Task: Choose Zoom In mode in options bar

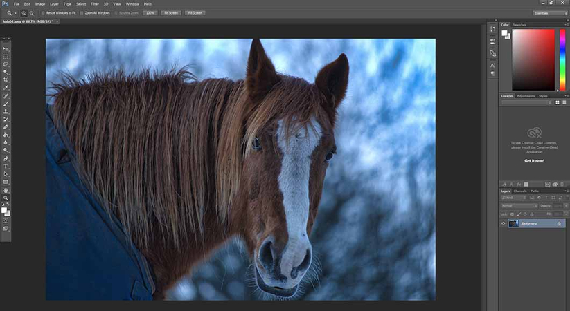Action: point(24,13)
